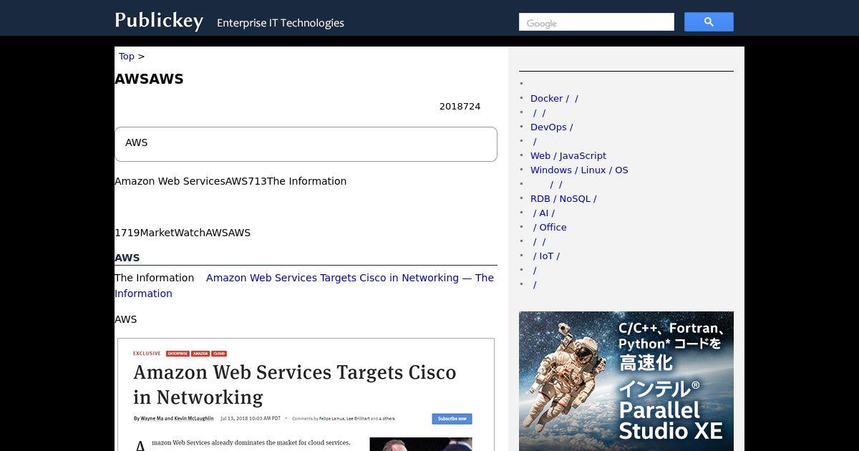Select the AI category link

(x=544, y=213)
